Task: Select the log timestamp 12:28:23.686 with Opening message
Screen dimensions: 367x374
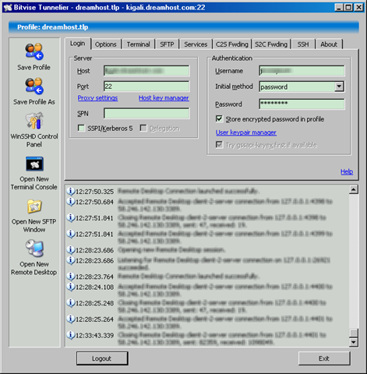Action: coord(94,250)
